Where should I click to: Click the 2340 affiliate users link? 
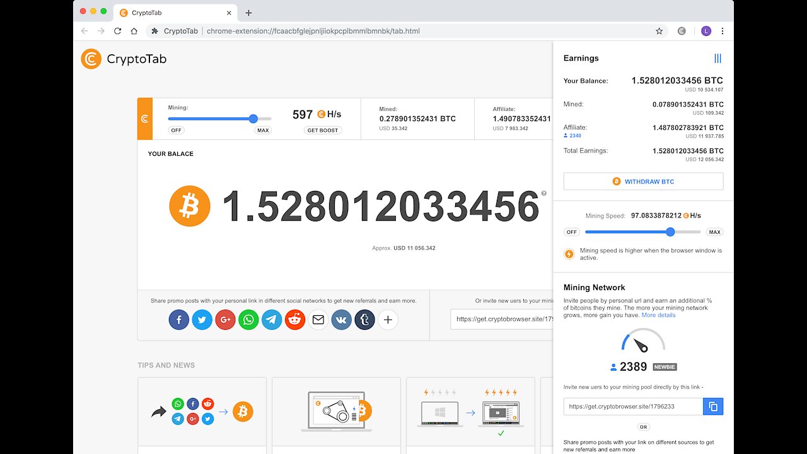point(572,136)
